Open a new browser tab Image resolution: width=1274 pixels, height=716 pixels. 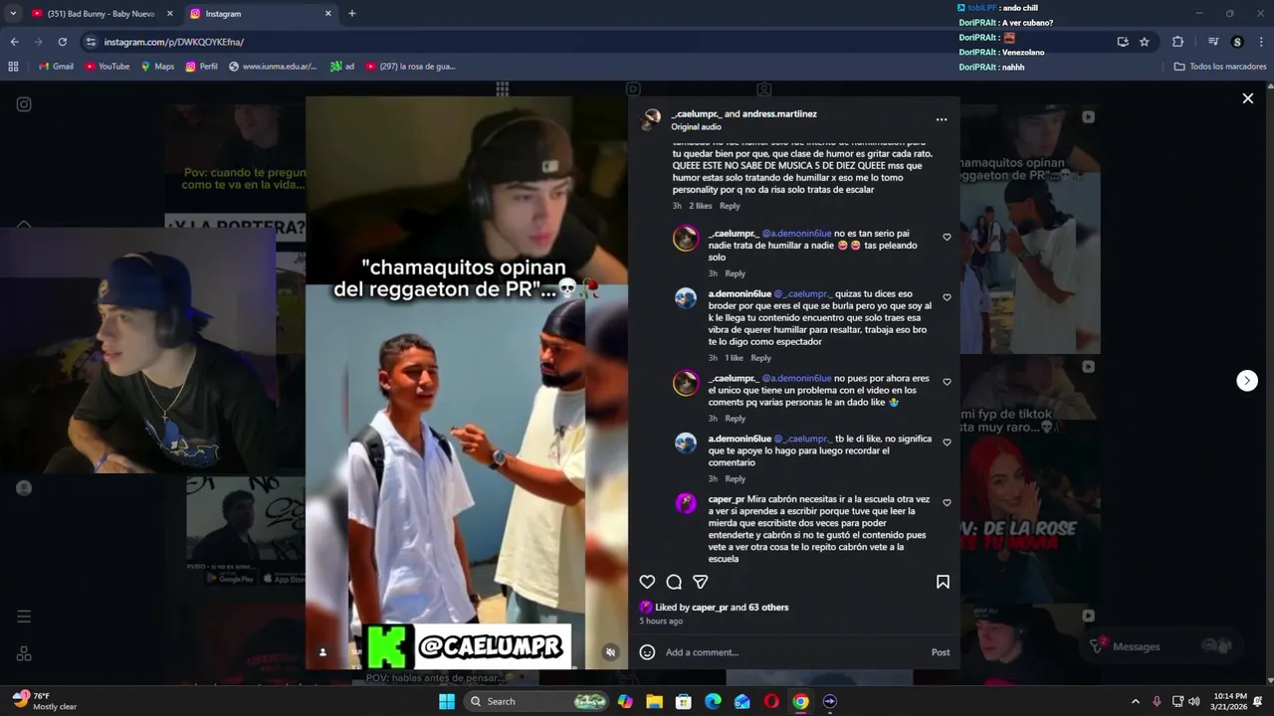(x=351, y=14)
